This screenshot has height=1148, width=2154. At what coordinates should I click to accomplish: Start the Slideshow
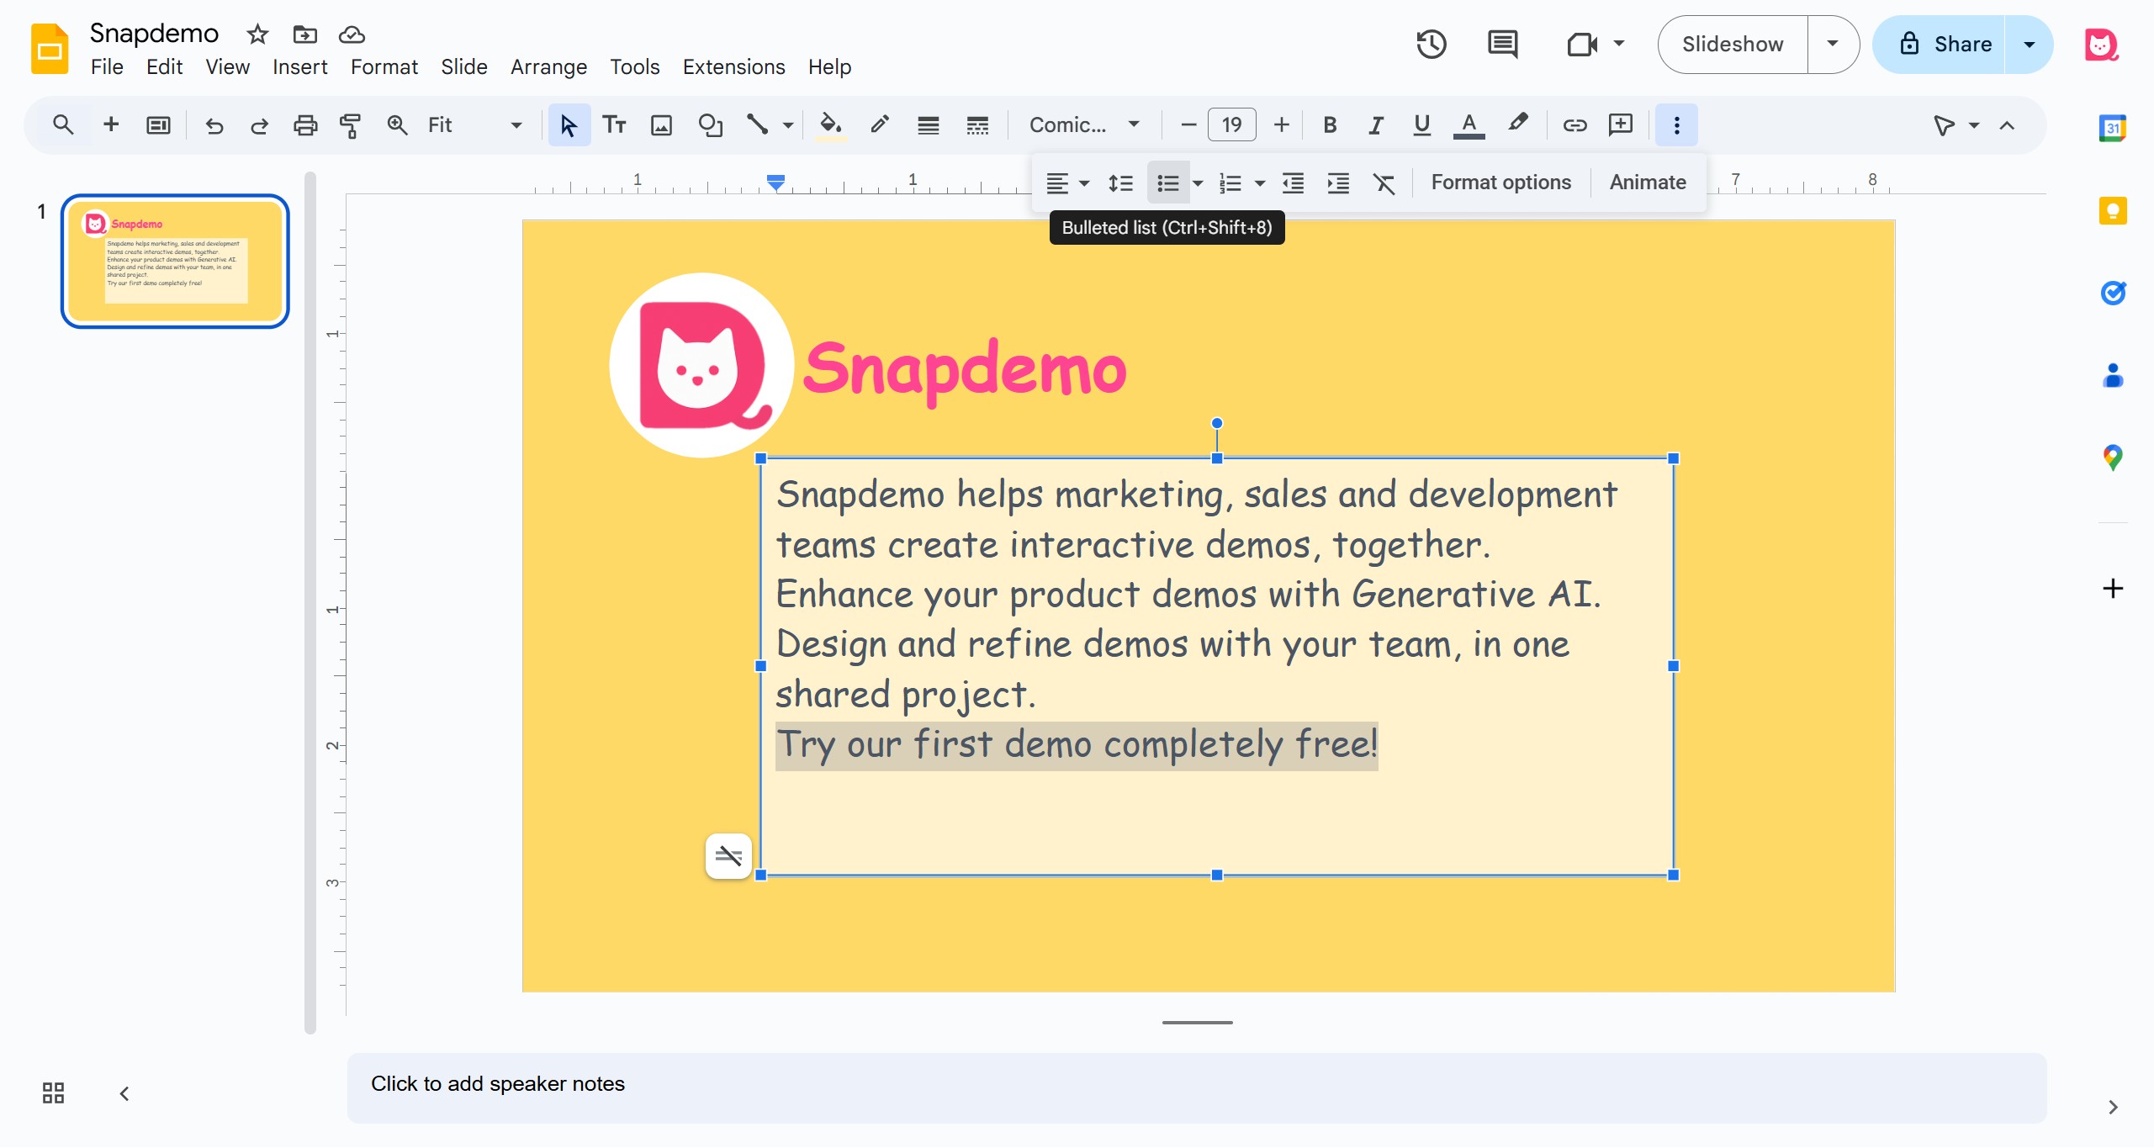(x=1733, y=44)
